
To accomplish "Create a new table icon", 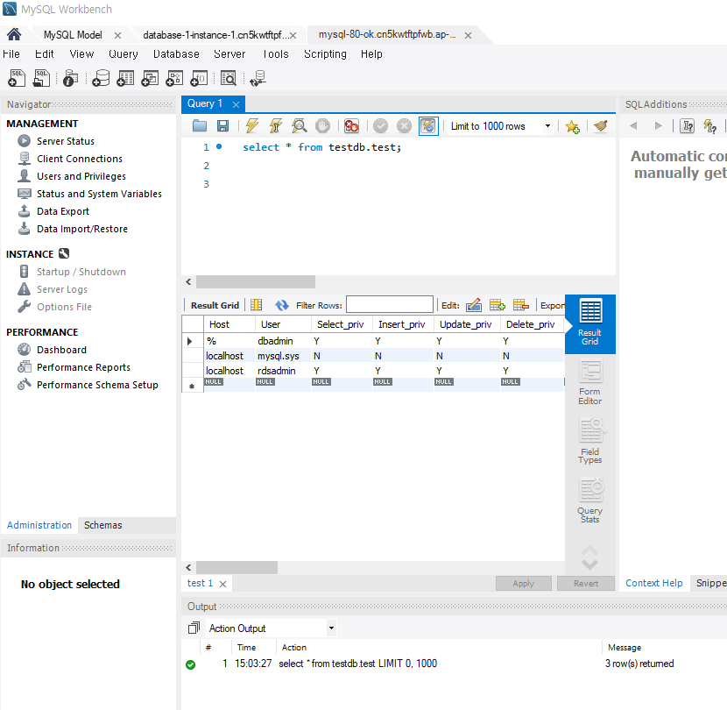I will (x=125, y=78).
